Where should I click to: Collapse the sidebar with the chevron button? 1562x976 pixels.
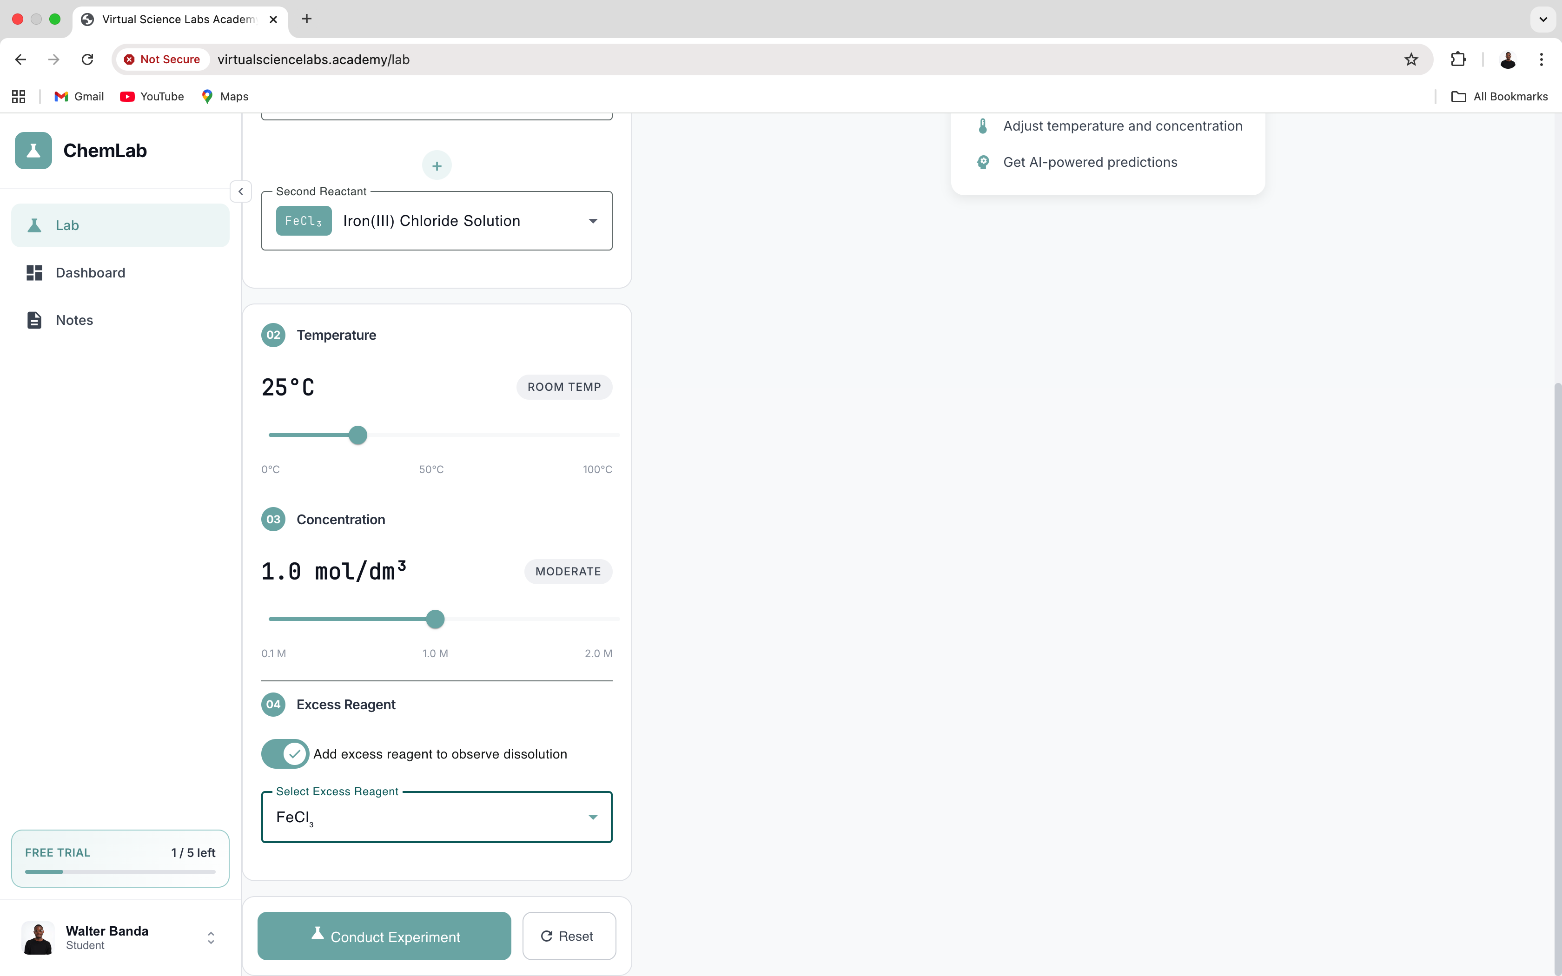click(x=241, y=191)
